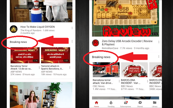Image resolution: width=173 pixels, height=108 pixels.
Task: Play the partially visible 348K views BBC thumbnail
Action: point(156,70)
